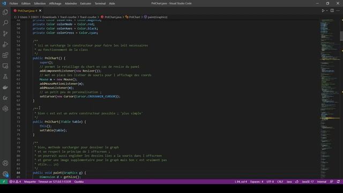Click 'public void paint(Graphics g)' line
Screen dimensions: 343x193
click(59, 173)
